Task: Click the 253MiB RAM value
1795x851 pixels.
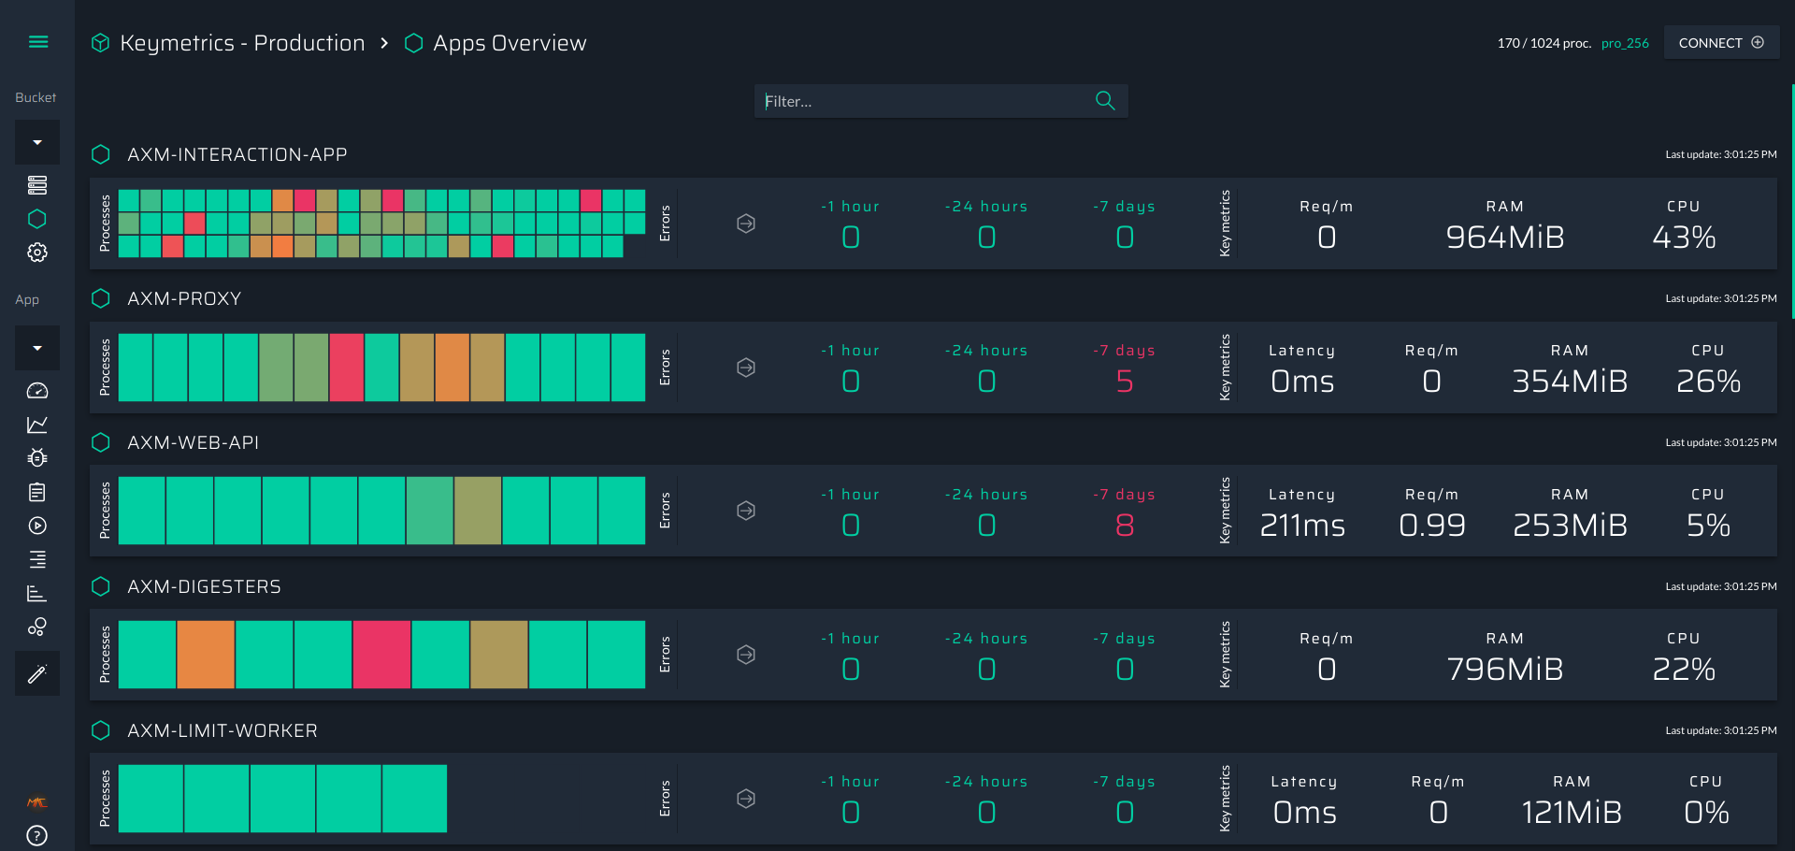Action: [x=1571, y=526]
